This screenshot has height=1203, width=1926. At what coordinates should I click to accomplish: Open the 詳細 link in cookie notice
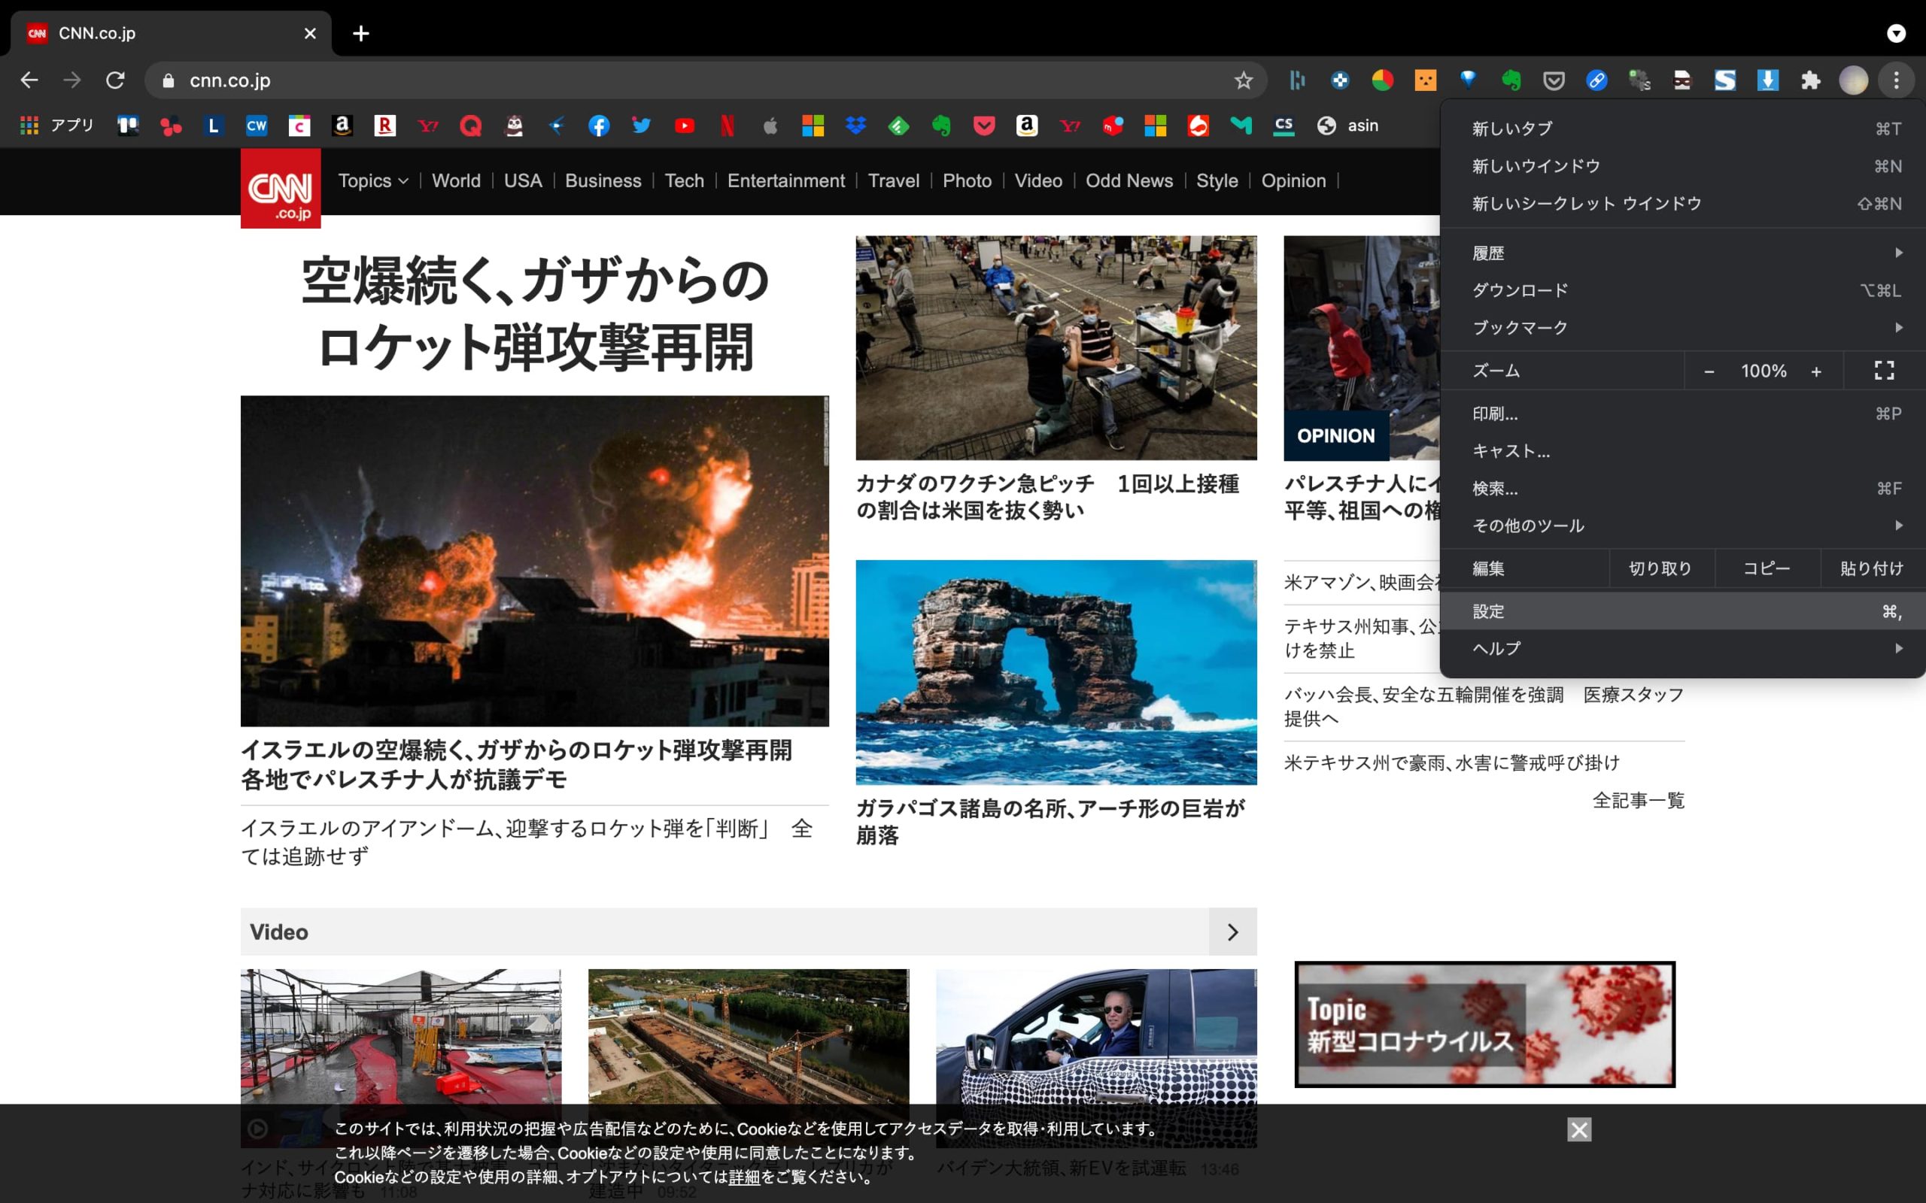click(x=744, y=1177)
